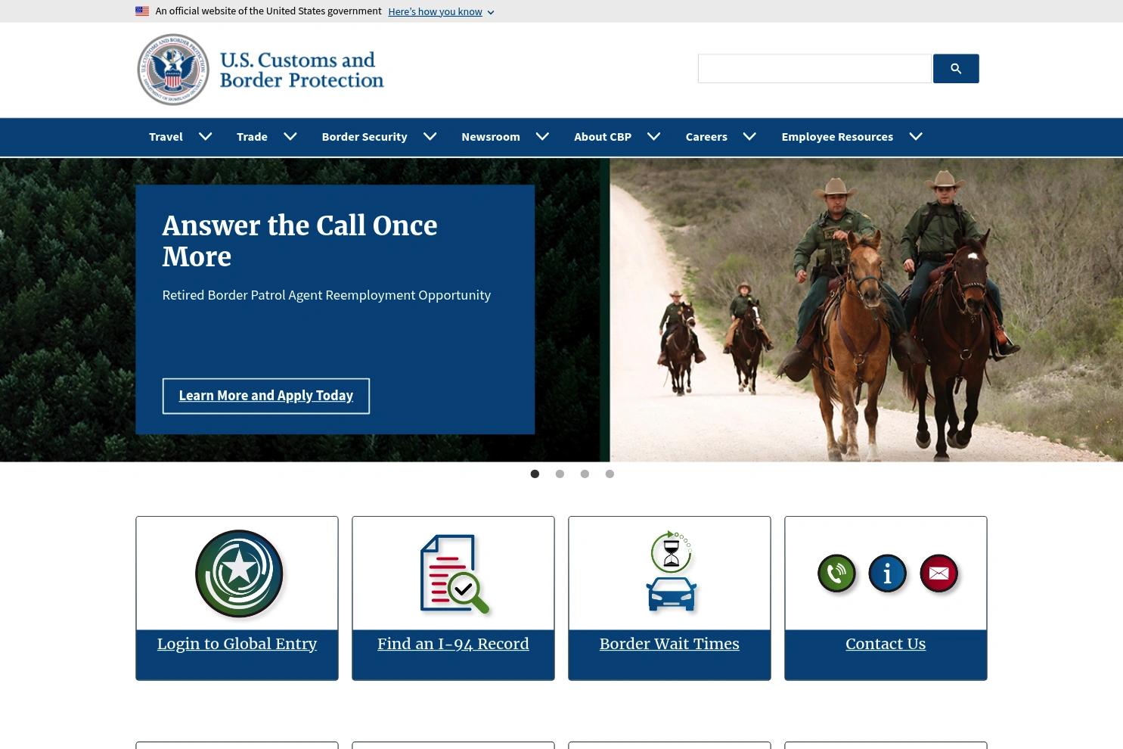Click the "Login to Global Entry" link
Viewport: 1123px width, 749px height.
[237, 644]
